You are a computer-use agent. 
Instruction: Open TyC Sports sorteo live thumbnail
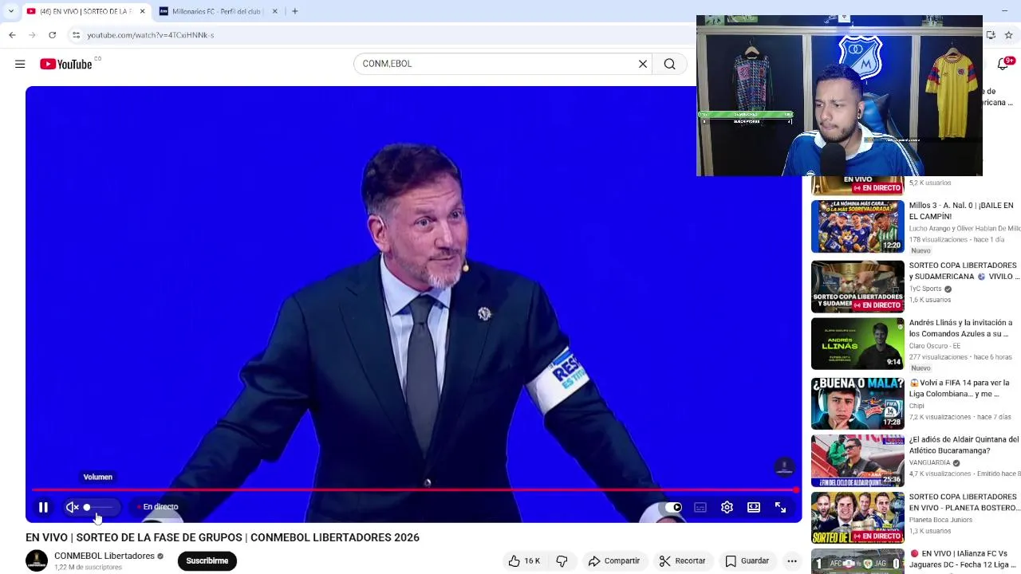click(x=857, y=286)
